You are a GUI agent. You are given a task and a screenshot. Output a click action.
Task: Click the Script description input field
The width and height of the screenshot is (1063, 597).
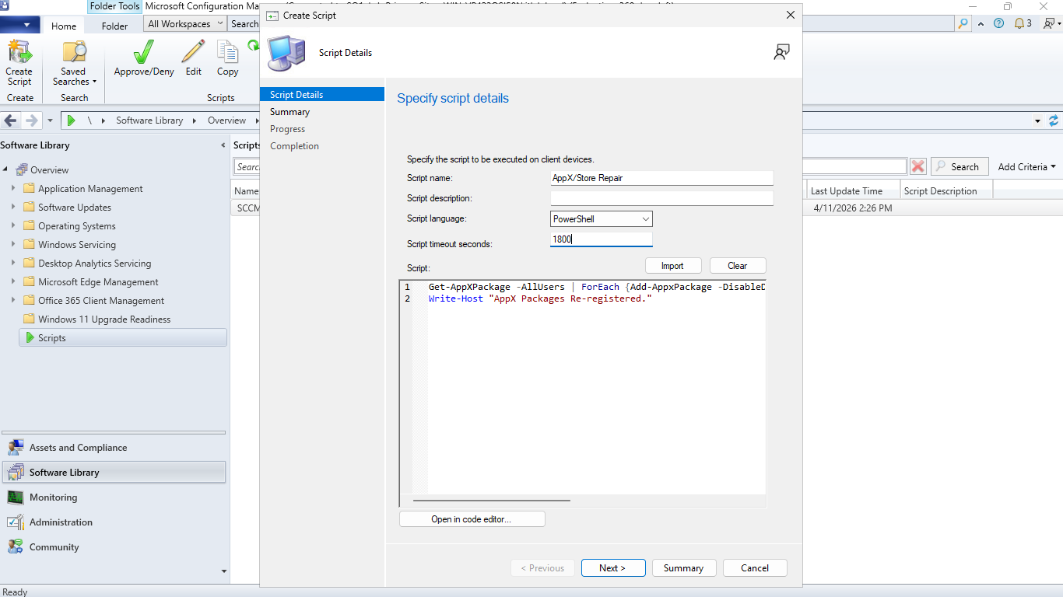click(x=661, y=198)
